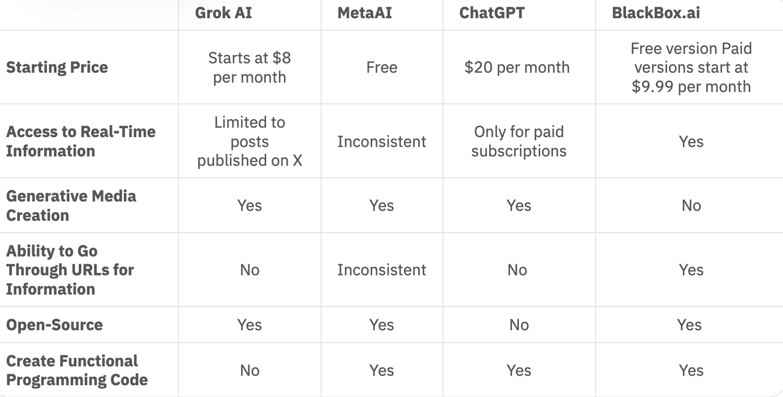Click the "Only for paid subscriptions" cell
783x397 pixels.
point(518,141)
